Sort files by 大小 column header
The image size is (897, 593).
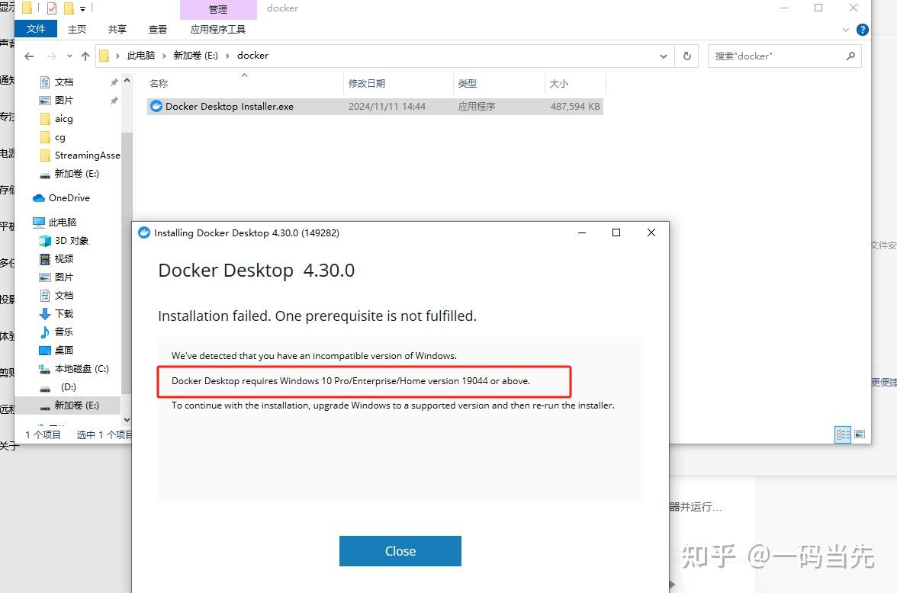[x=559, y=84]
